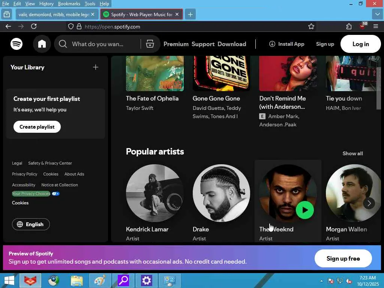
Task: Click the About Ads link
Action: (74, 174)
